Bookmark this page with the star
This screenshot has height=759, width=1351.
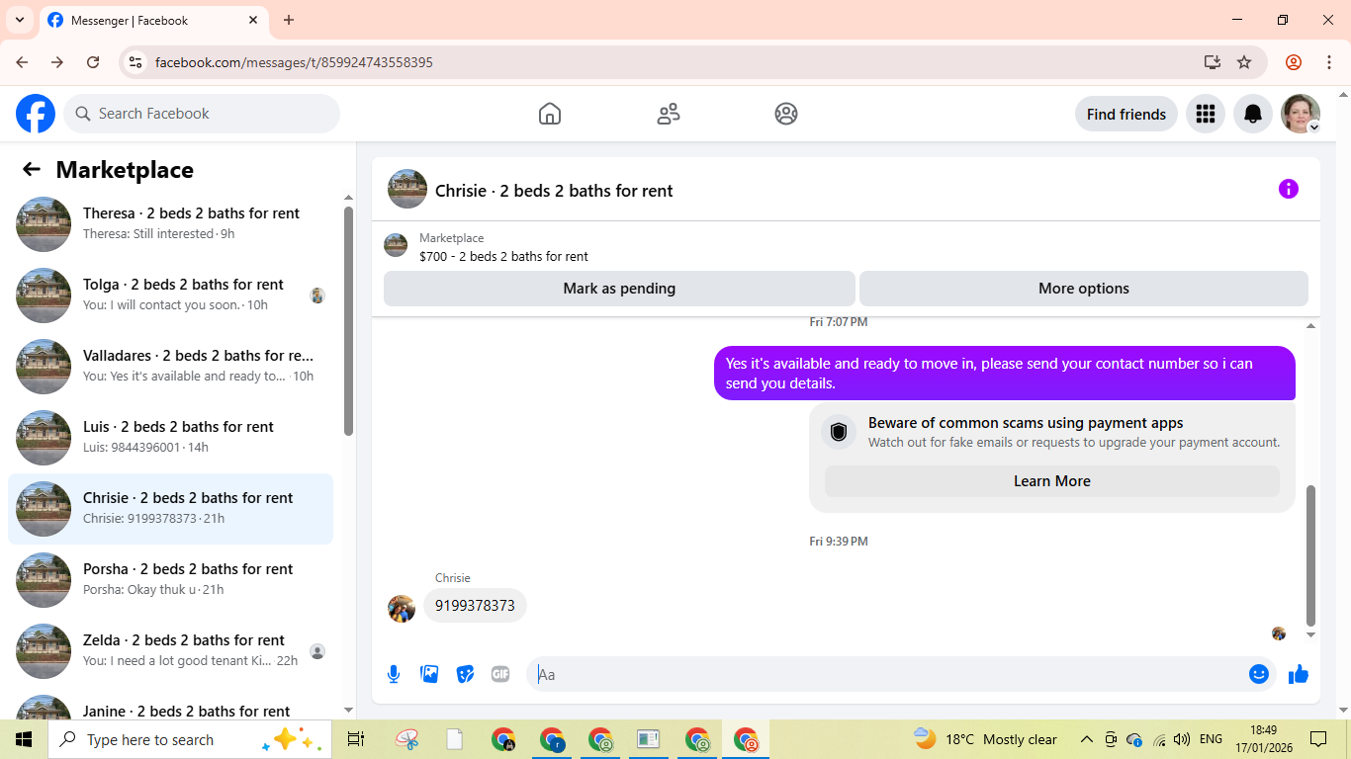1244,62
